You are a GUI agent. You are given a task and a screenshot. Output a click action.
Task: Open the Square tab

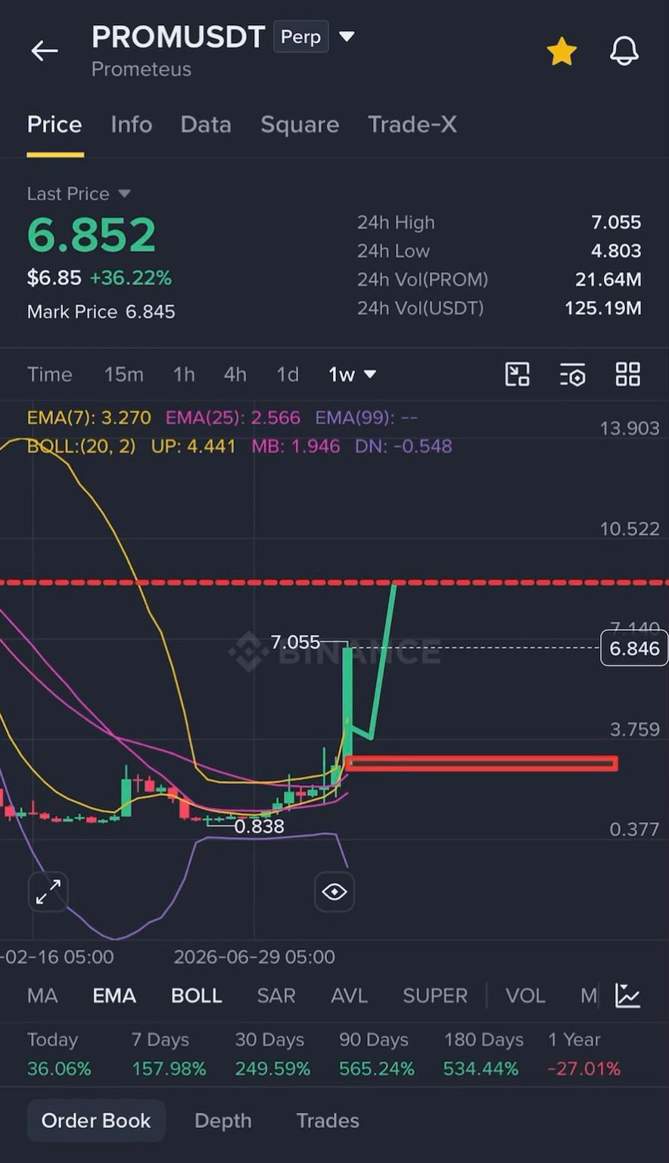coord(300,124)
